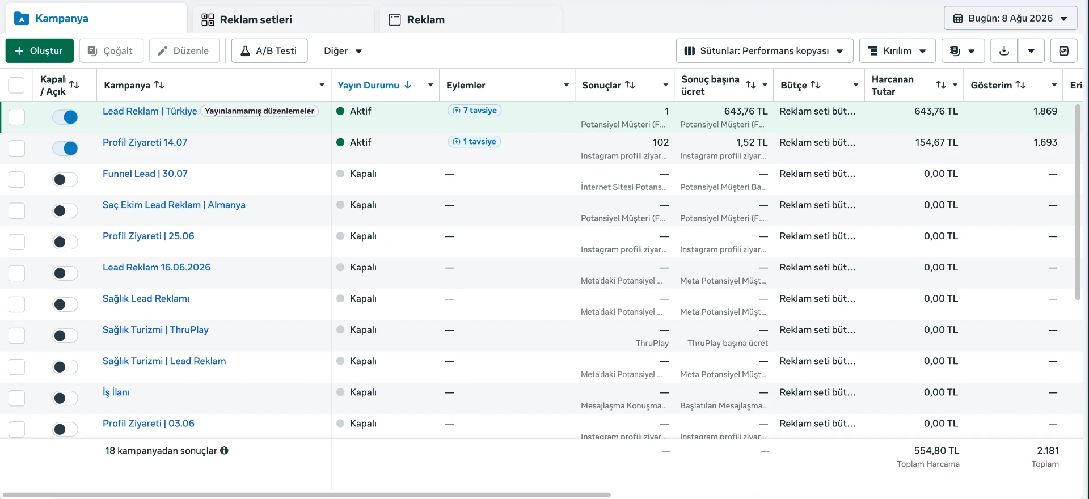The image size is (1089, 499).
Task: Open the charts panel icon
Action: (x=1063, y=51)
